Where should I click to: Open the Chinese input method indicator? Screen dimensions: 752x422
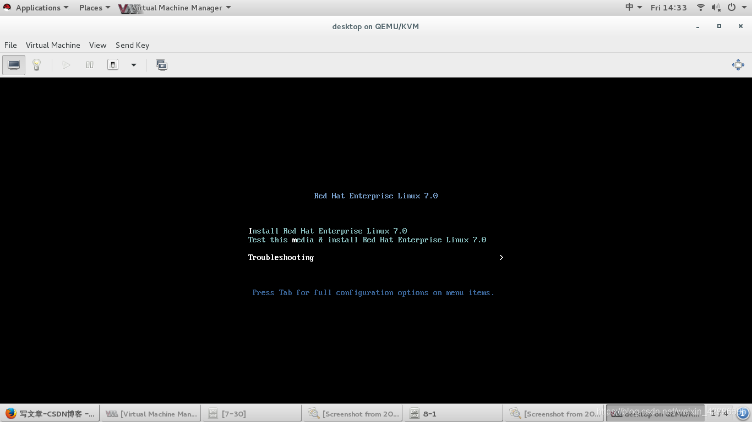click(634, 7)
